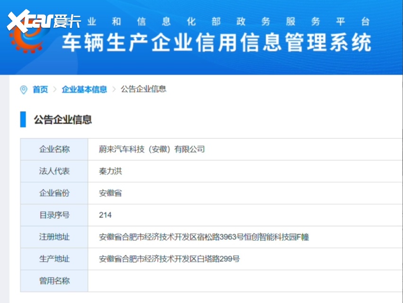The image size is (403, 303).
Task: Click production address 白塔路299号
Action: [x=169, y=259]
